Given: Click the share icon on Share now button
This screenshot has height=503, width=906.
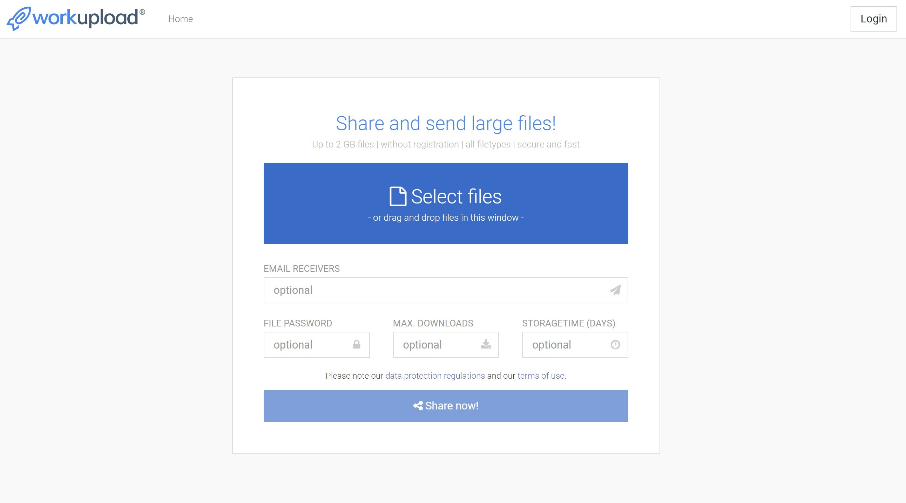Looking at the screenshot, I should (418, 406).
